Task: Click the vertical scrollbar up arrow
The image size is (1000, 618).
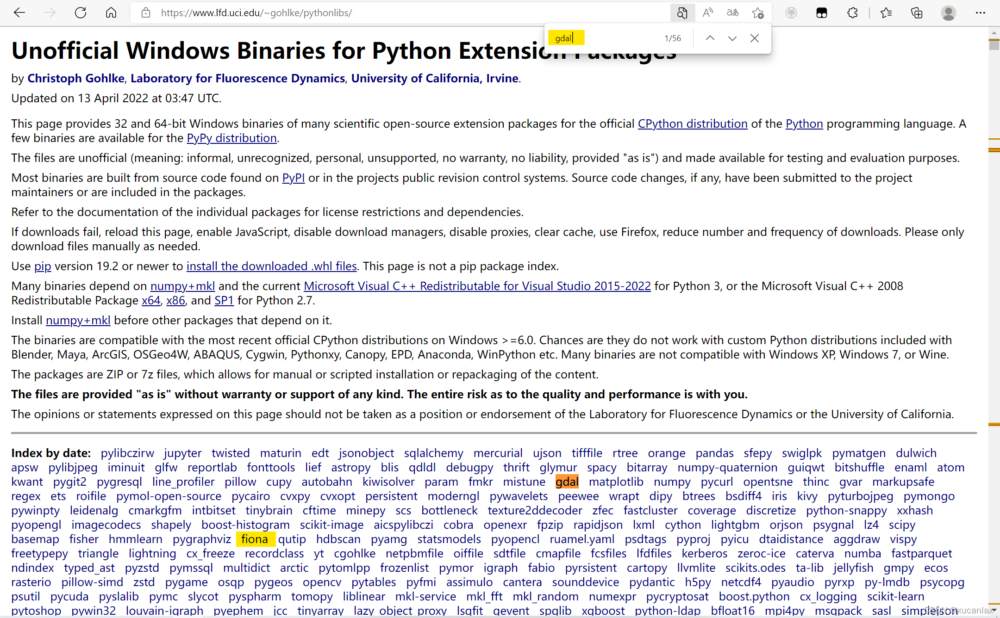Action: click(994, 33)
